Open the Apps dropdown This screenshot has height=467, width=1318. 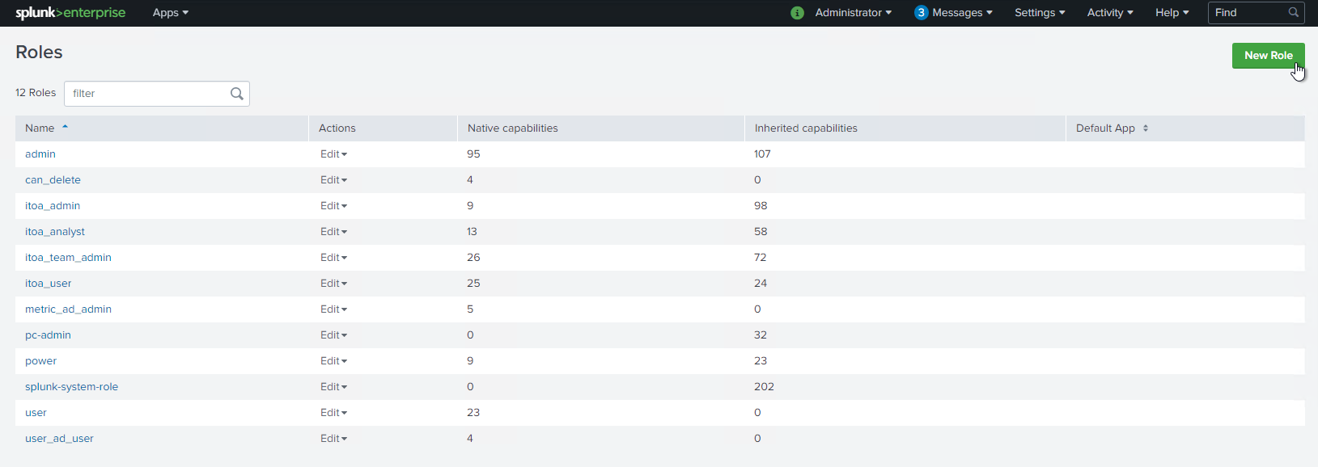click(170, 12)
